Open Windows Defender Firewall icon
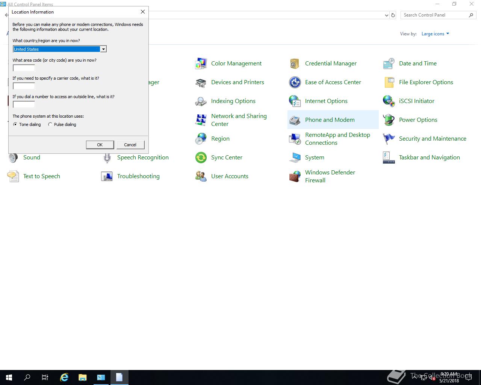The height and width of the screenshot is (385, 481). pos(295,176)
